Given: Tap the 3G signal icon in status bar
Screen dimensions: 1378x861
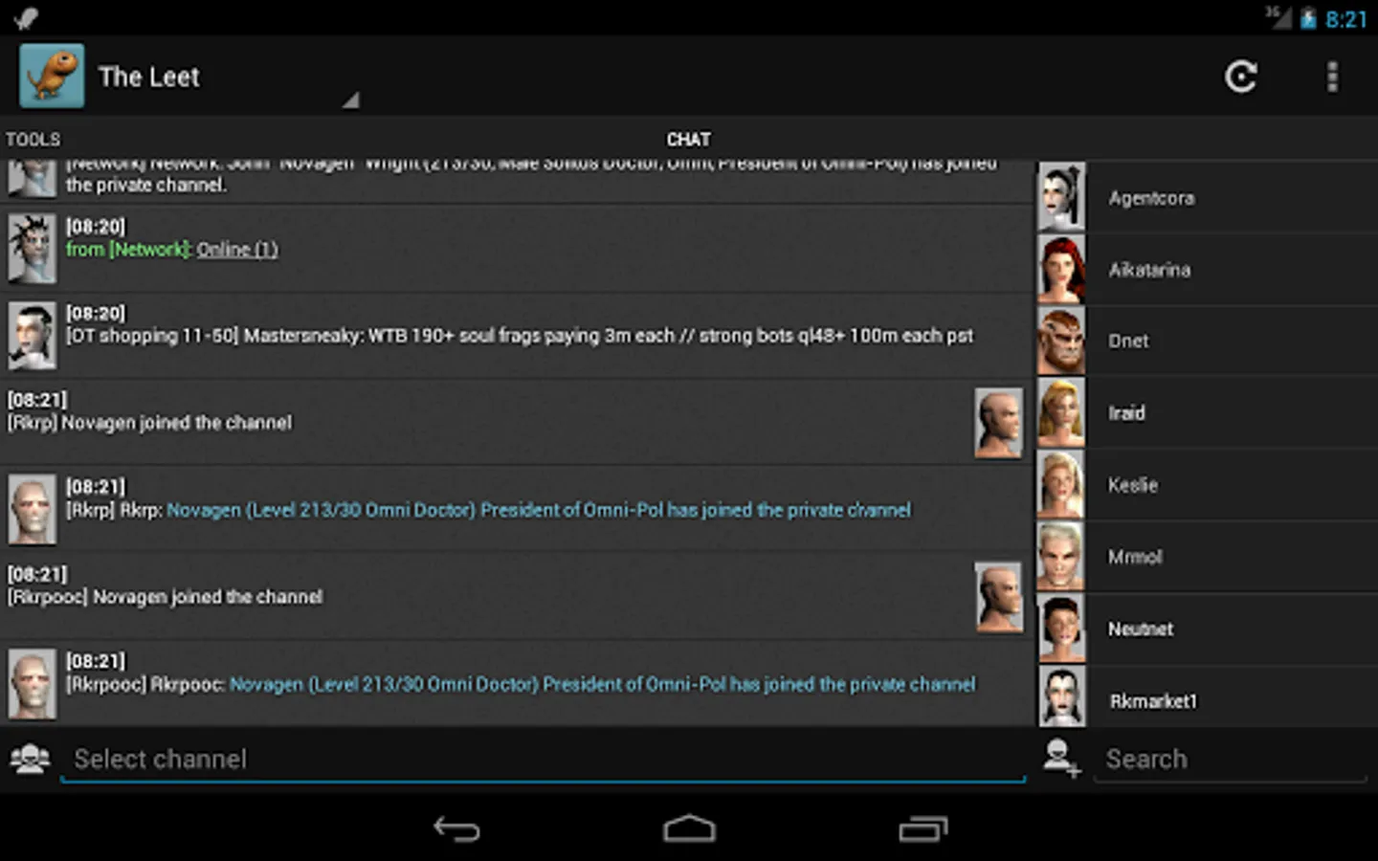Looking at the screenshot, I should pyautogui.click(x=1278, y=17).
